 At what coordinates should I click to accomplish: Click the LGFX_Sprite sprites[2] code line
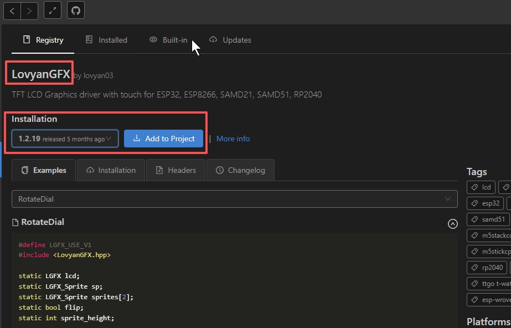tap(76, 297)
